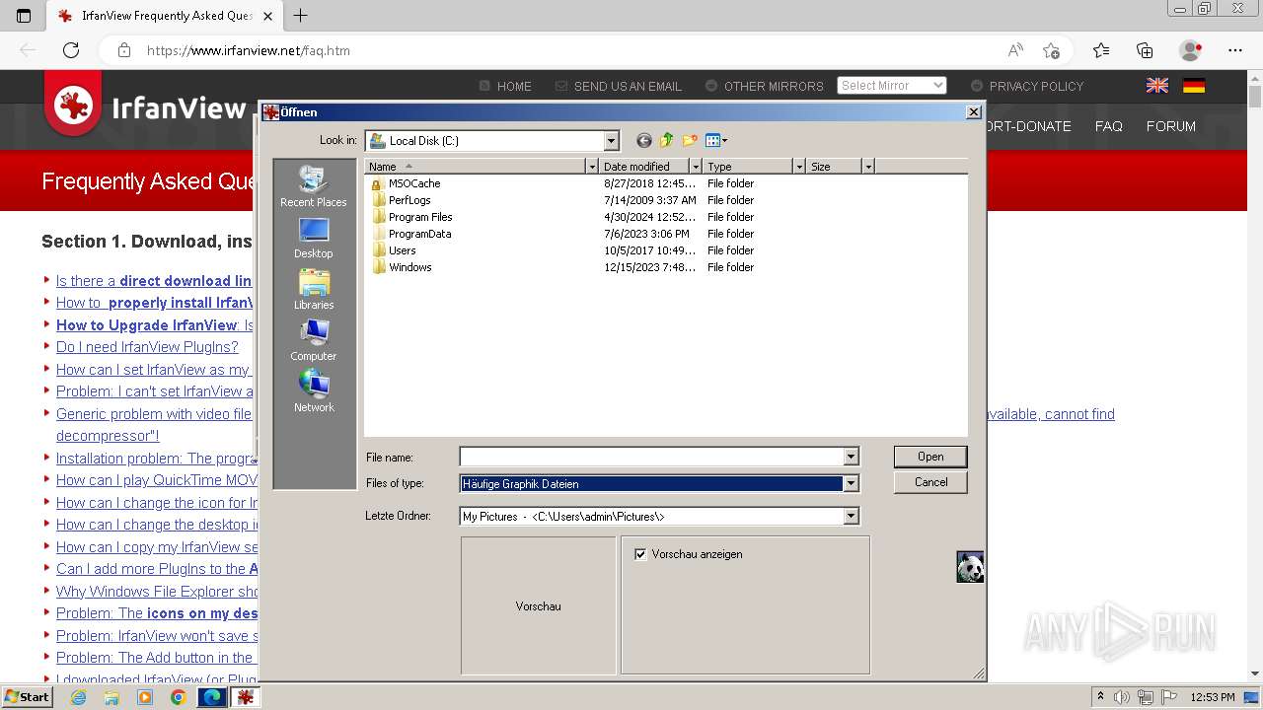Open 'Do I need IrfanView PlugIns?' link
1263x710 pixels.
pyautogui.click(x=147, y=347)
